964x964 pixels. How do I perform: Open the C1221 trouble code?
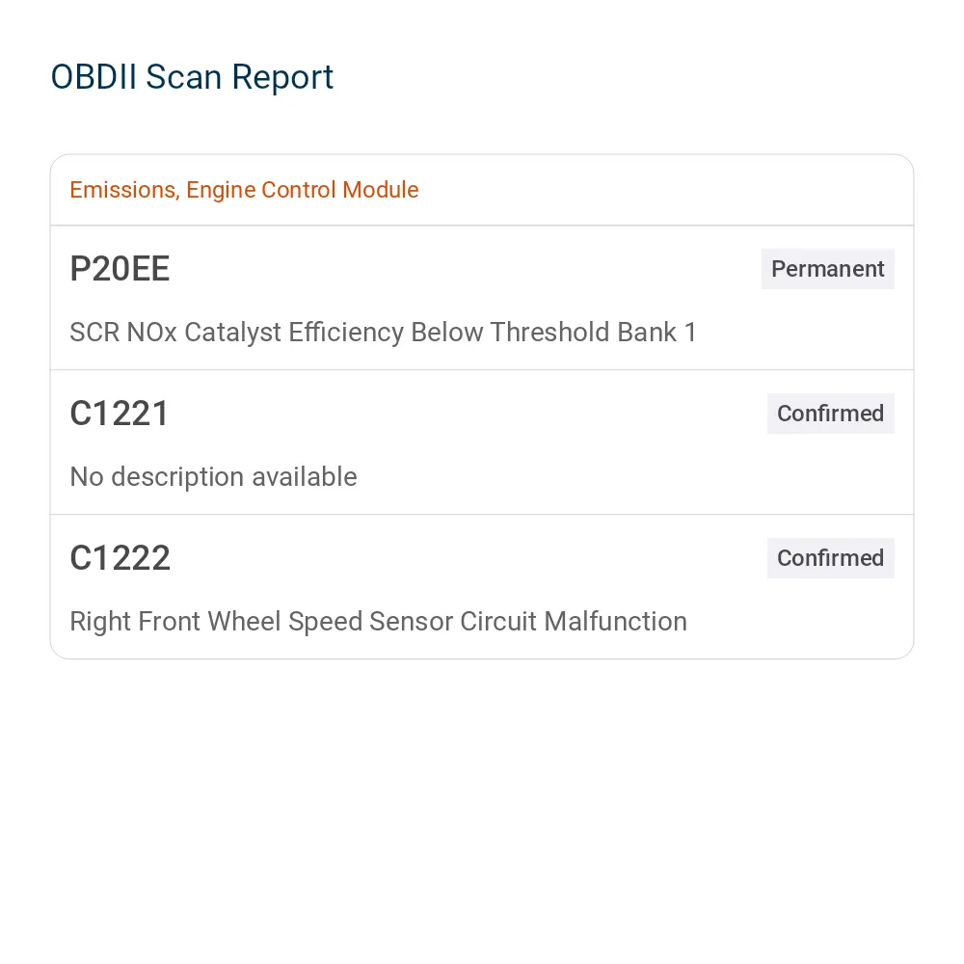120,414
